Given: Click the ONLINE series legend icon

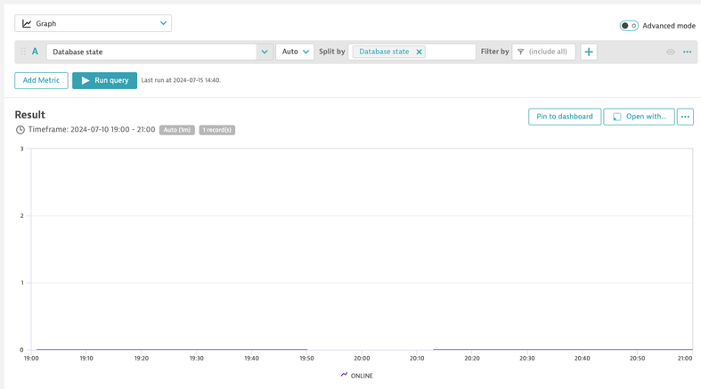Looking at the screenshot, I should tap(344, 375).
